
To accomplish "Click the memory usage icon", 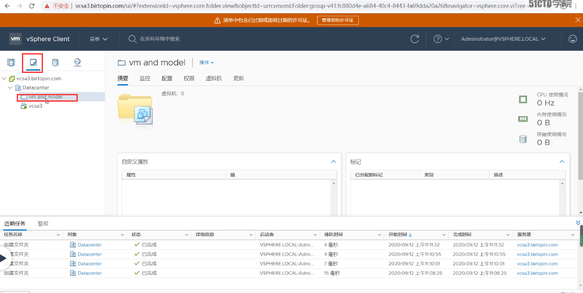I will tap(523, 119).
